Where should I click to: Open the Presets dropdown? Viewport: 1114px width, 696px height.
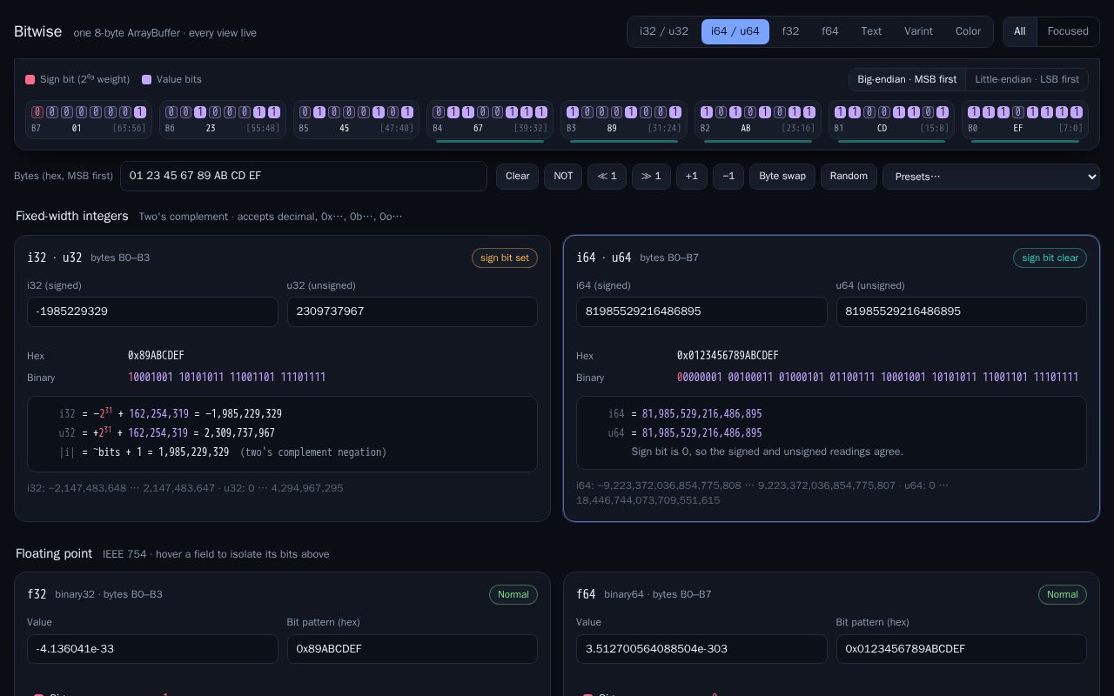(x=991, y=177)
